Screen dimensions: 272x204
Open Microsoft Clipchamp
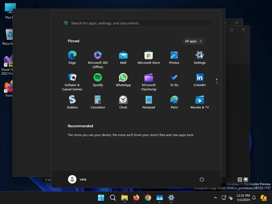(x=149, y=82)
